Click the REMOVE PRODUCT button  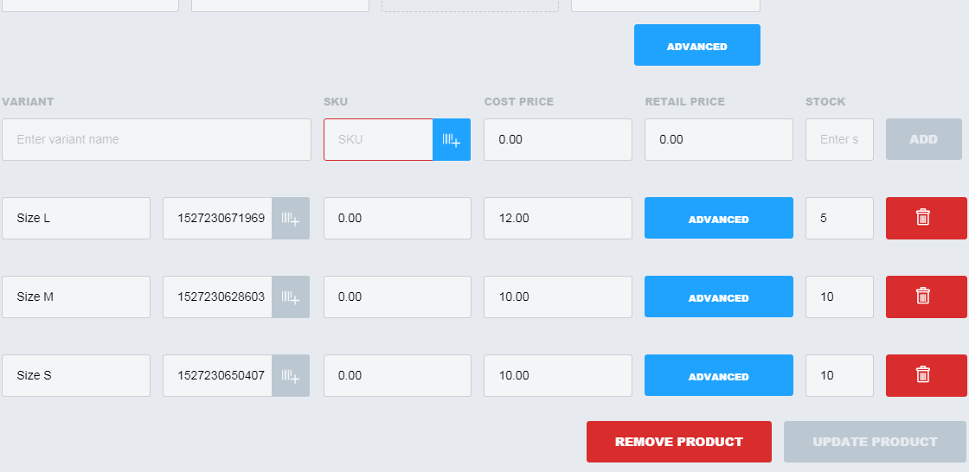[678, 442]
